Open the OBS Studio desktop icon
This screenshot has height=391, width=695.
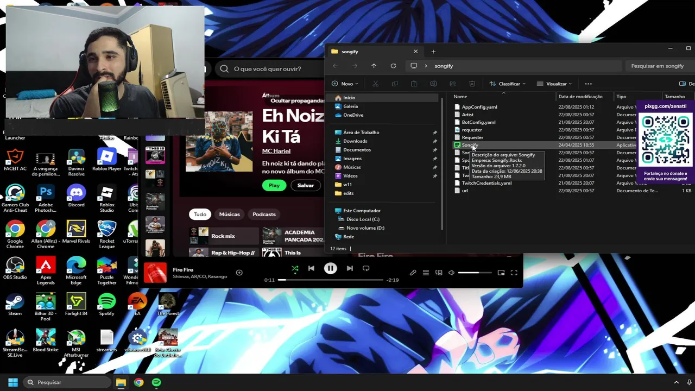pos(15,268)
